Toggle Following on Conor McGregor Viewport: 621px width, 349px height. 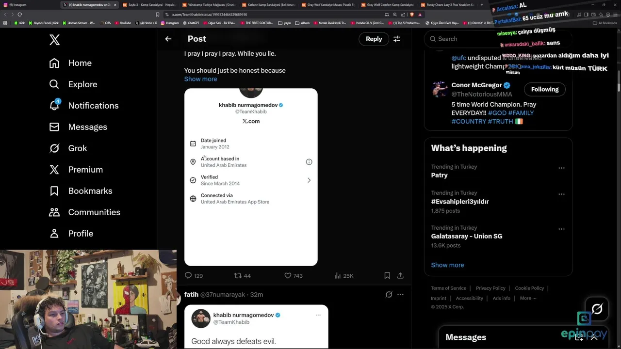544,89
